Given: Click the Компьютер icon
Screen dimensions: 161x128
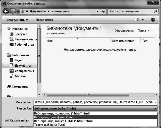Looking at the screenshot, I should point(9,86).
